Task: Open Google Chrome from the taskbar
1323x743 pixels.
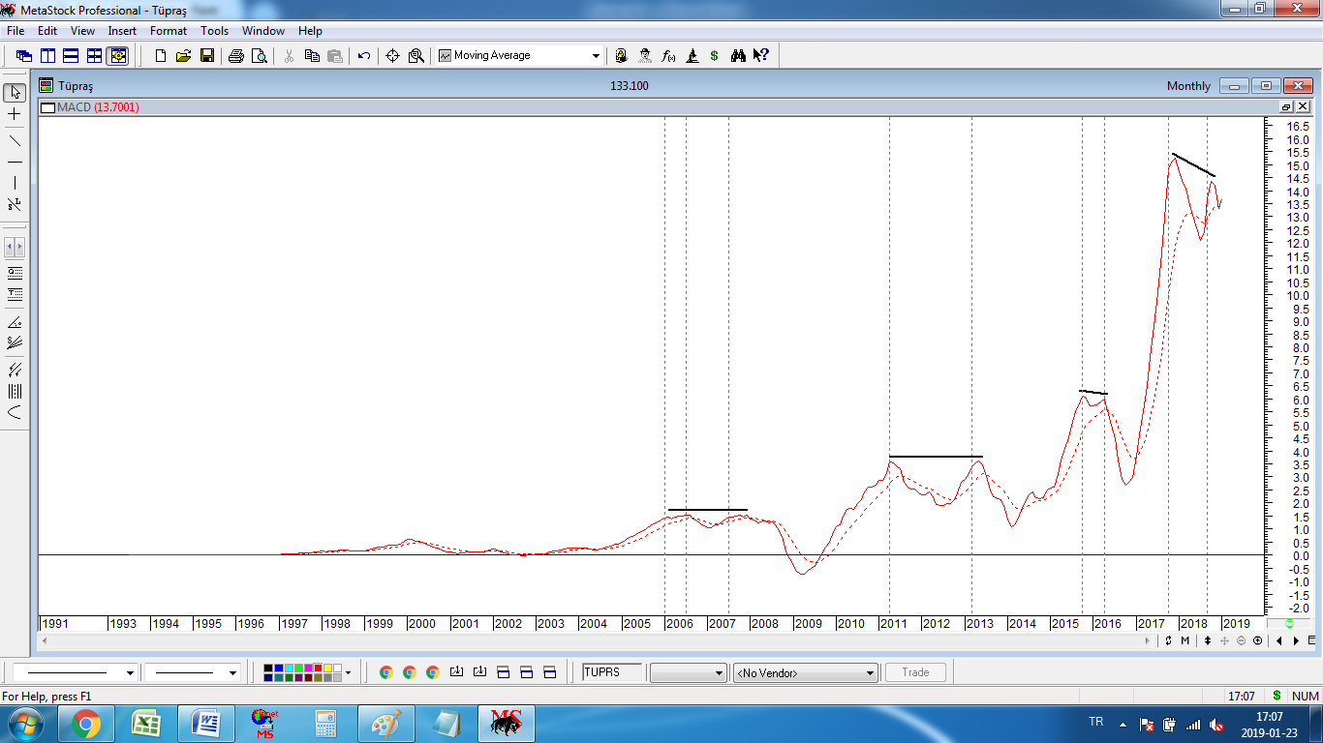Action: pos(86,724)
